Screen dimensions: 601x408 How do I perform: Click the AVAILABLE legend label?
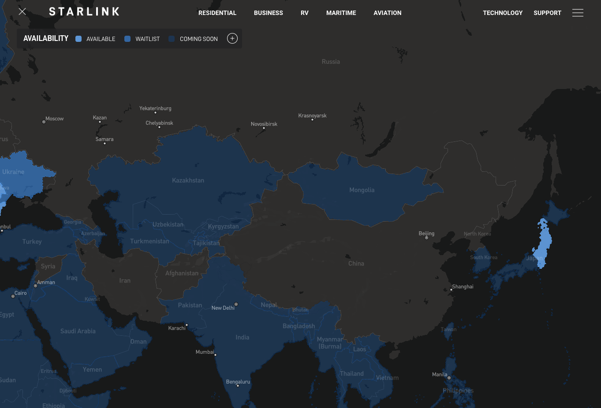click(x=101, y=39)
